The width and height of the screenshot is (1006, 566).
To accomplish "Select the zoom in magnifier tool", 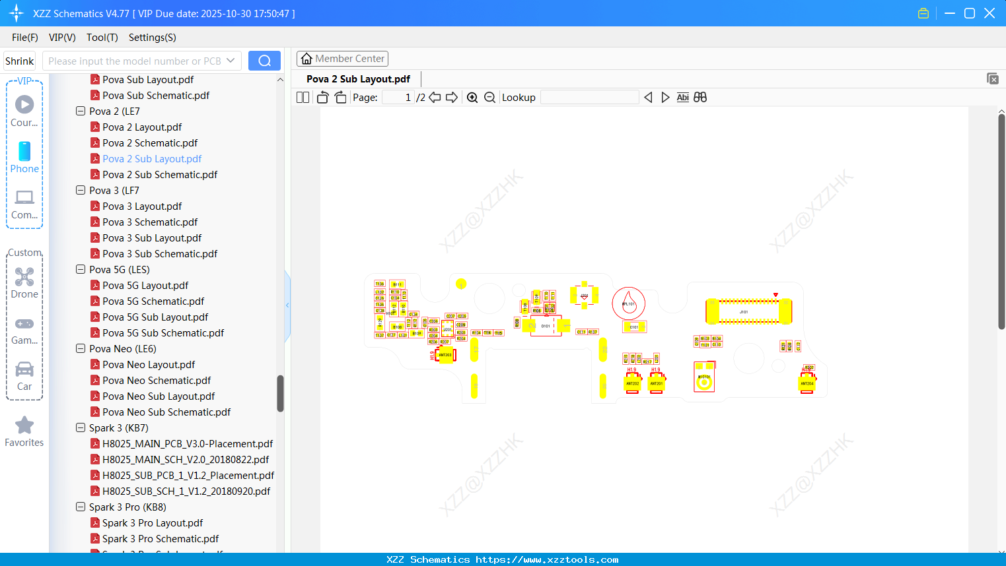I will [472, 97].
